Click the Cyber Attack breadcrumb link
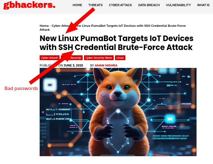Viewport: 213px width, 164px height. (x=61, y=26)
